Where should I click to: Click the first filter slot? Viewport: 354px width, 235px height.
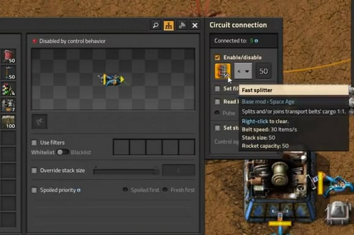121,147
